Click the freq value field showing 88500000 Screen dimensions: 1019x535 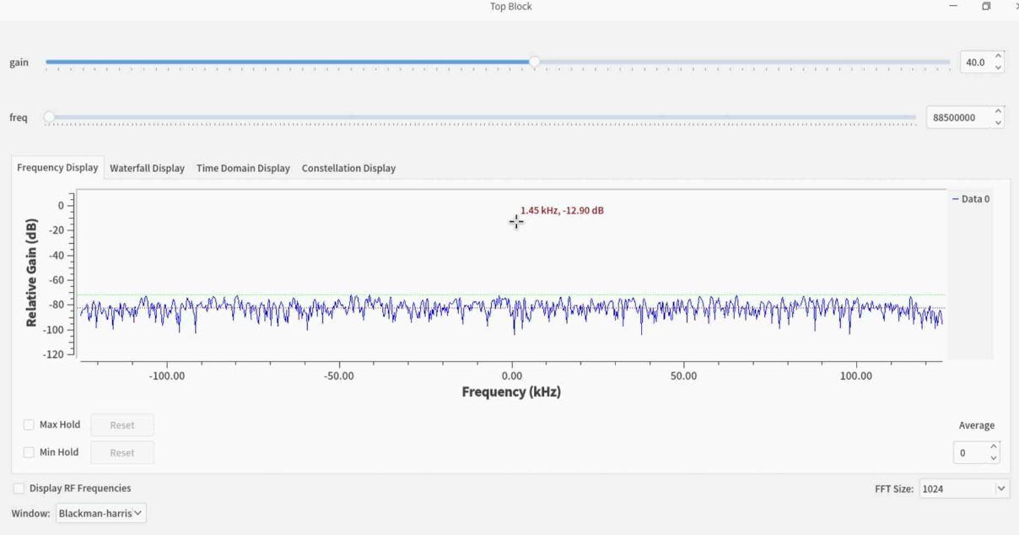[x=959, y=117]
